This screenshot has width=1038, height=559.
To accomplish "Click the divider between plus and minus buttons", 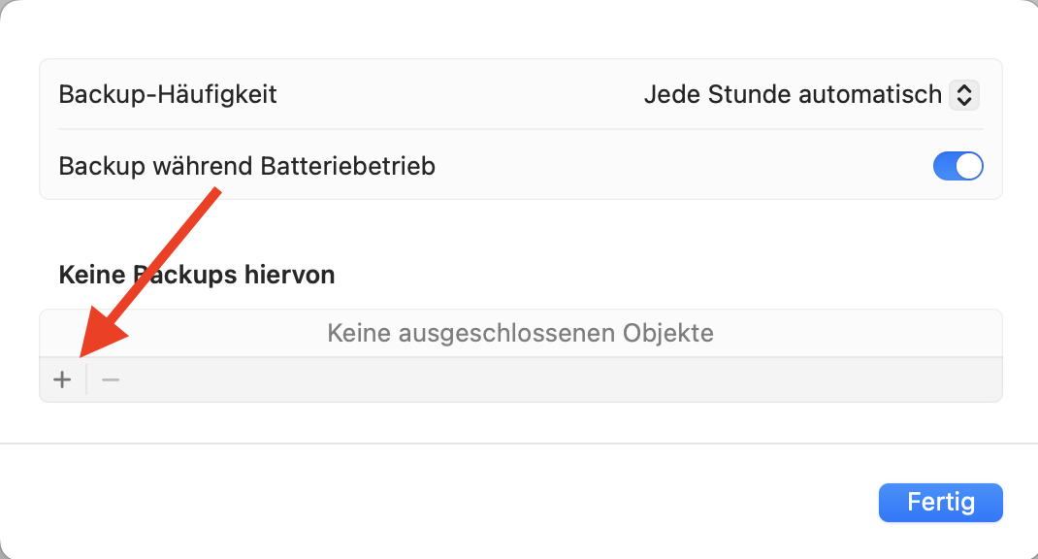I will coord(86,379).
